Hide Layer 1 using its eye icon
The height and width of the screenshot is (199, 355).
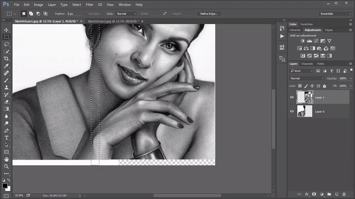coord(292,97)
